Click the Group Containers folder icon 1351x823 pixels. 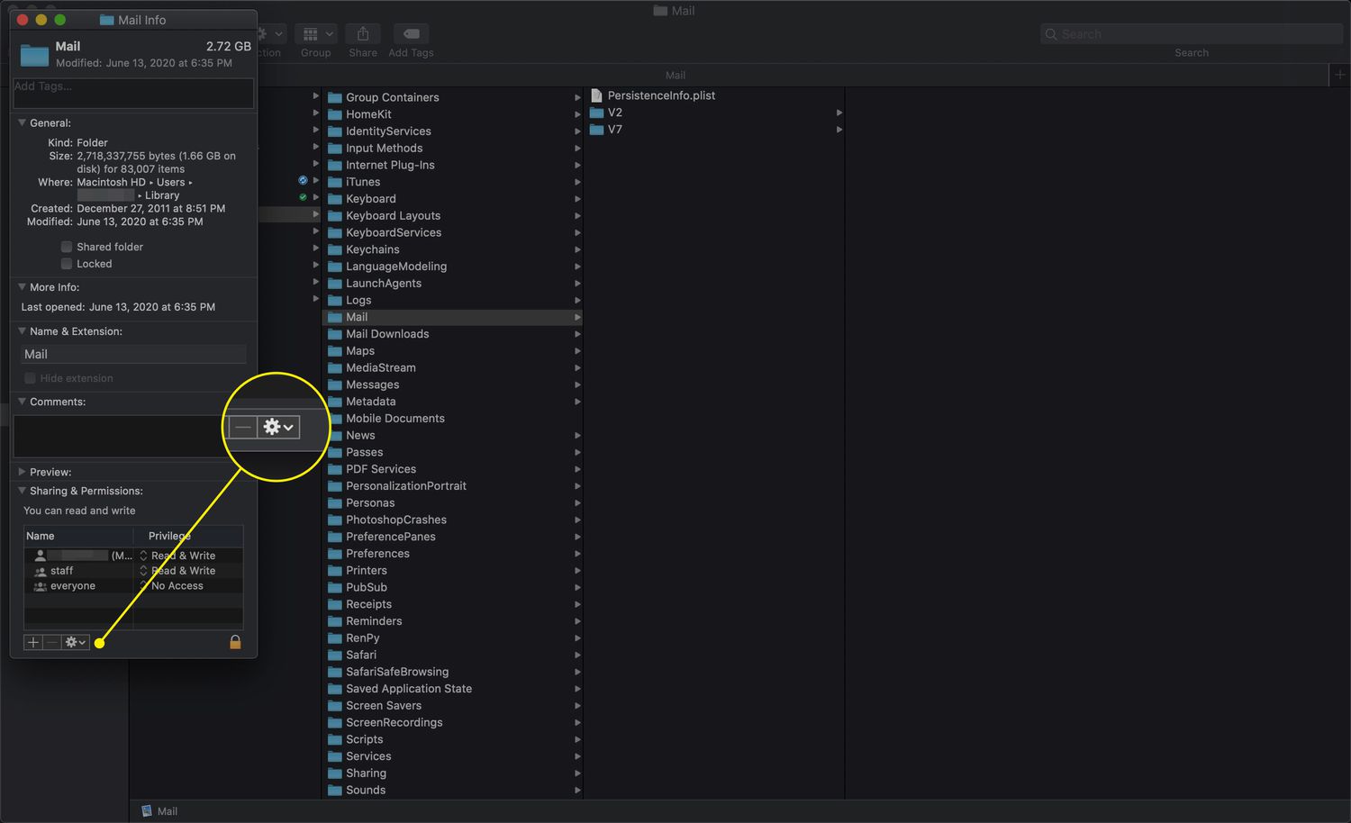click(x=335, y=97)
